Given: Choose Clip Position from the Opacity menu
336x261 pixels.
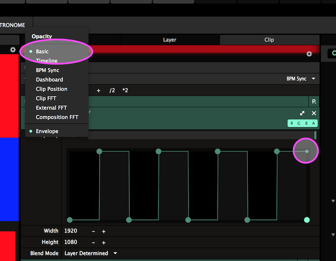Looking at the screenshot, I should coord(51,89).
